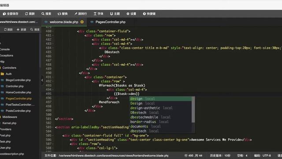
Task: Pick "dbestechmobile" autocomplete entry
Action: click(160, 117)
